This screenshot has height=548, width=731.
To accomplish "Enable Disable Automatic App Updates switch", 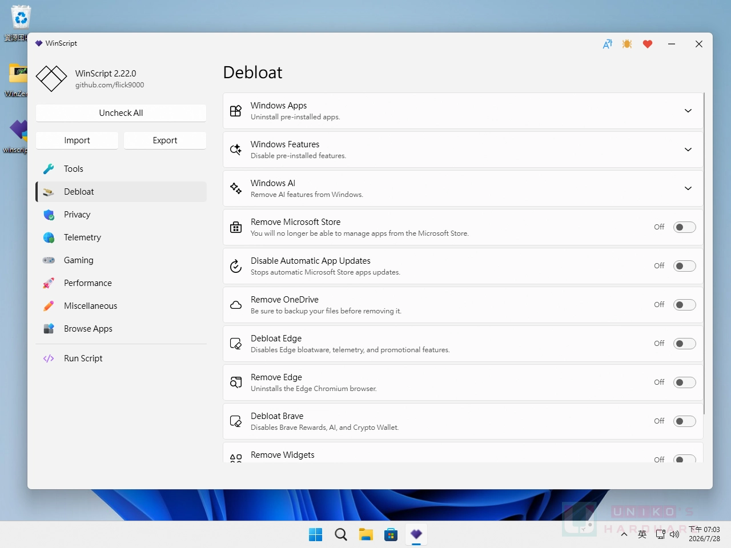I will coord(684,266).
